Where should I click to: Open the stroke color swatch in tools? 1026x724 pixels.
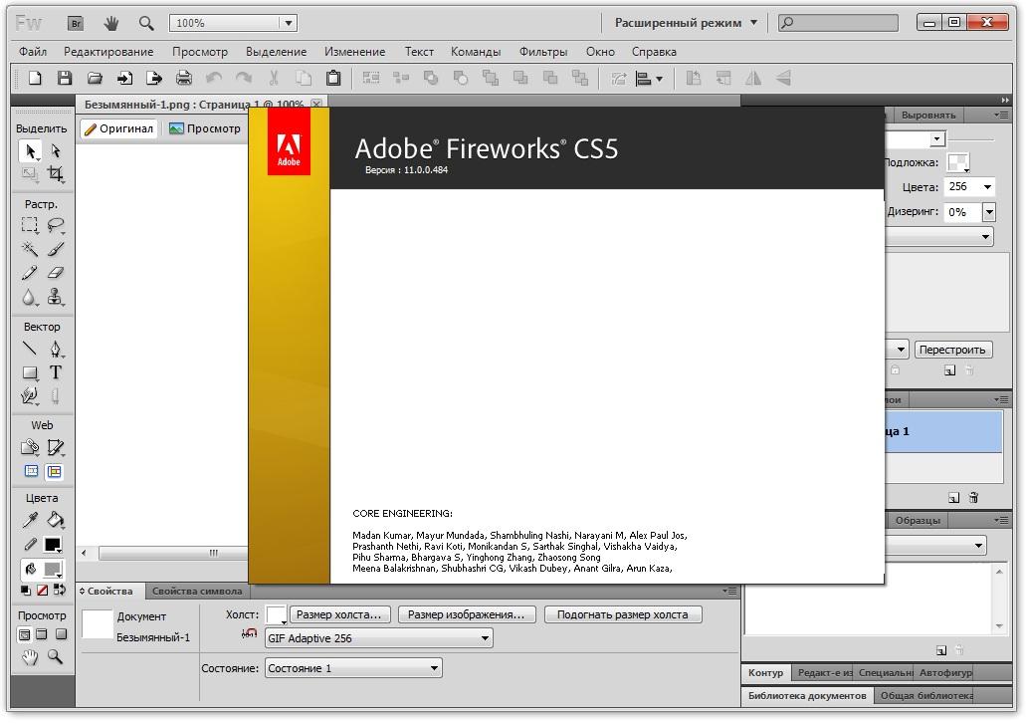tap(52, 545)
